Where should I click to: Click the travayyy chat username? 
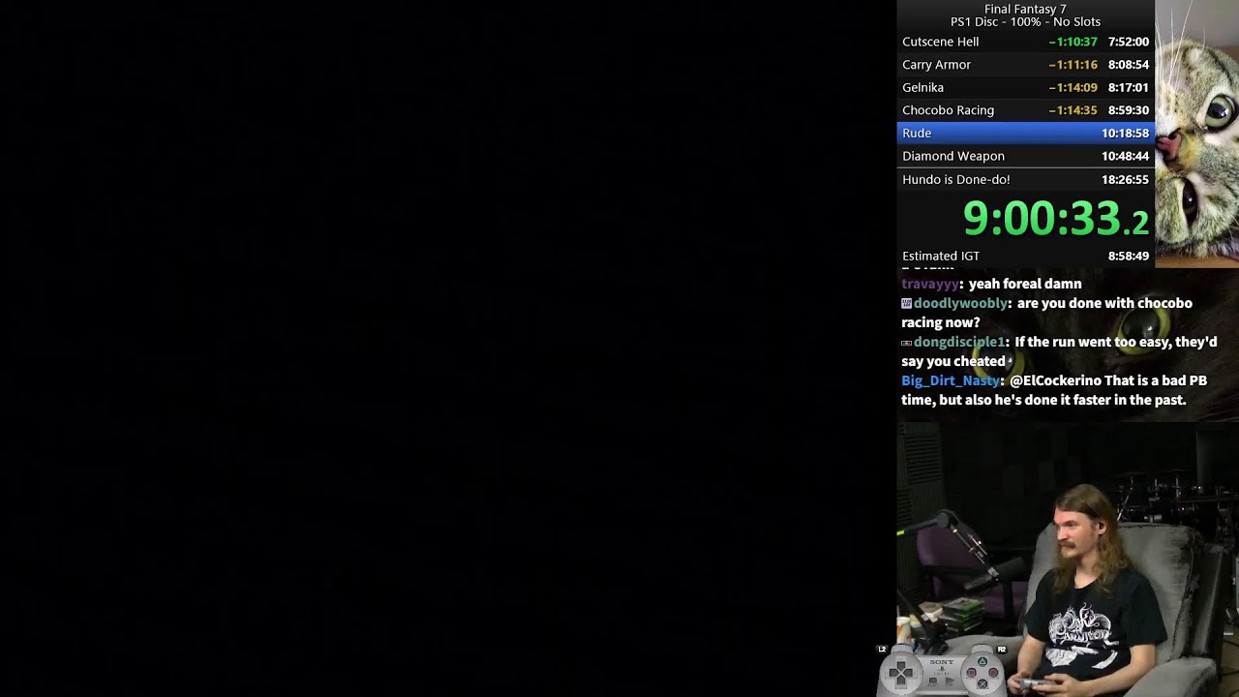coord(929,284)
